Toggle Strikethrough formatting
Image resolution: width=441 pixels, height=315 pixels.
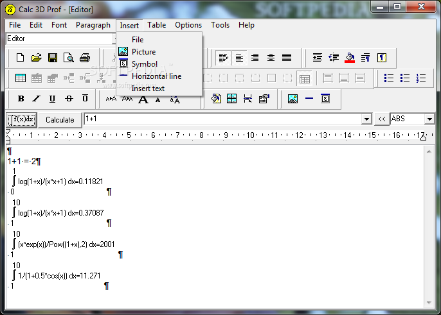(x=69, y=99)
